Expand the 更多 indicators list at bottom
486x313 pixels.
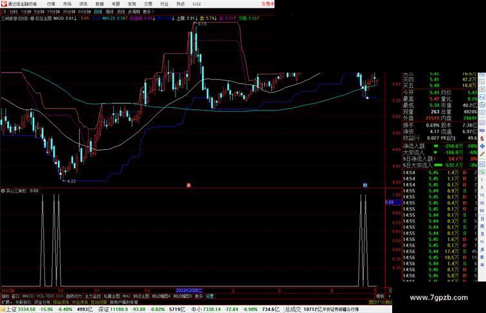click(x=199, y=296)
